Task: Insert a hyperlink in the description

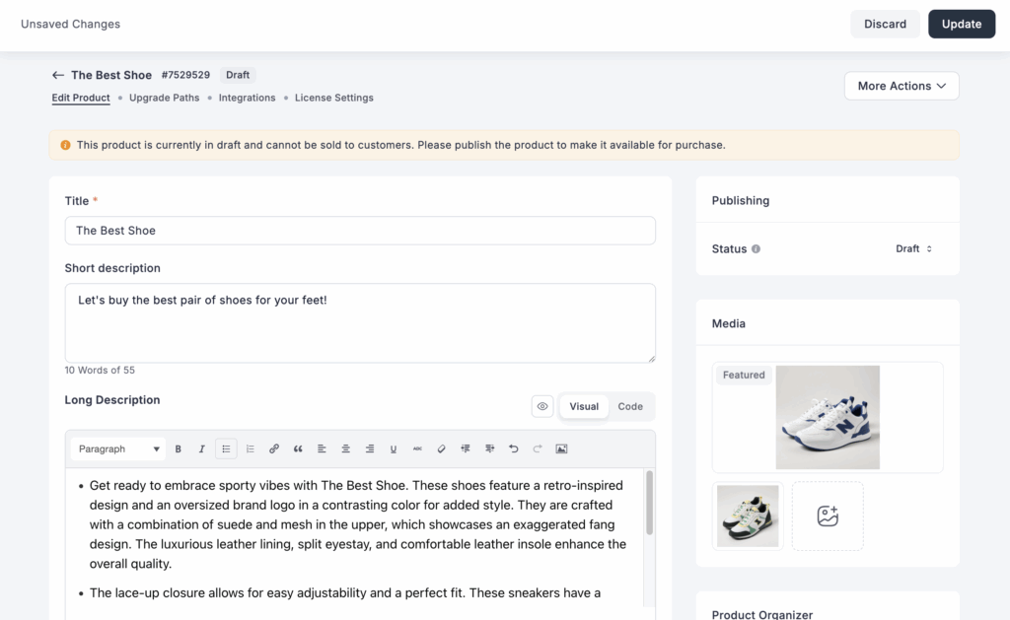Action: click(x=273, y=448)
